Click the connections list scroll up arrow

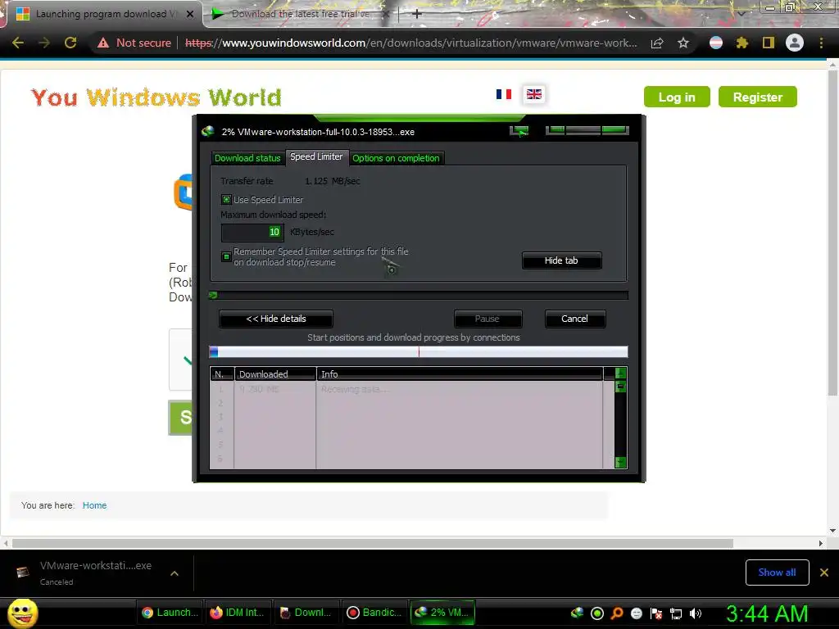point(621,373)
